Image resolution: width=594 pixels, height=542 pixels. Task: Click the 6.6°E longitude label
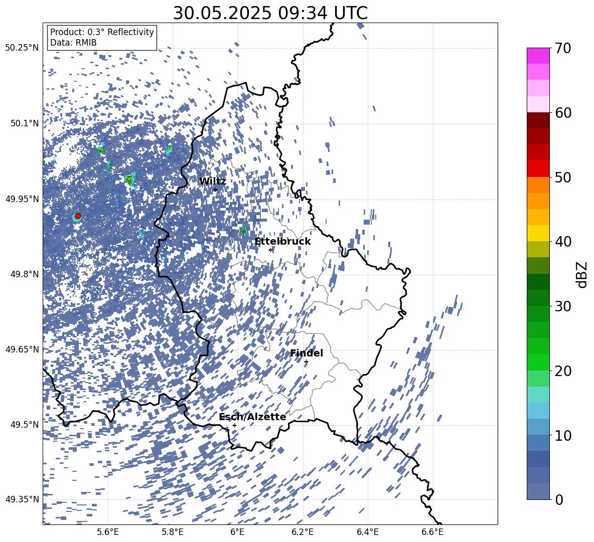pyautogui.click(x=432, y=532)
